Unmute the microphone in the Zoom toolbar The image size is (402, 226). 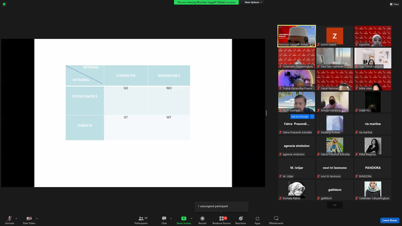(9, 220)
